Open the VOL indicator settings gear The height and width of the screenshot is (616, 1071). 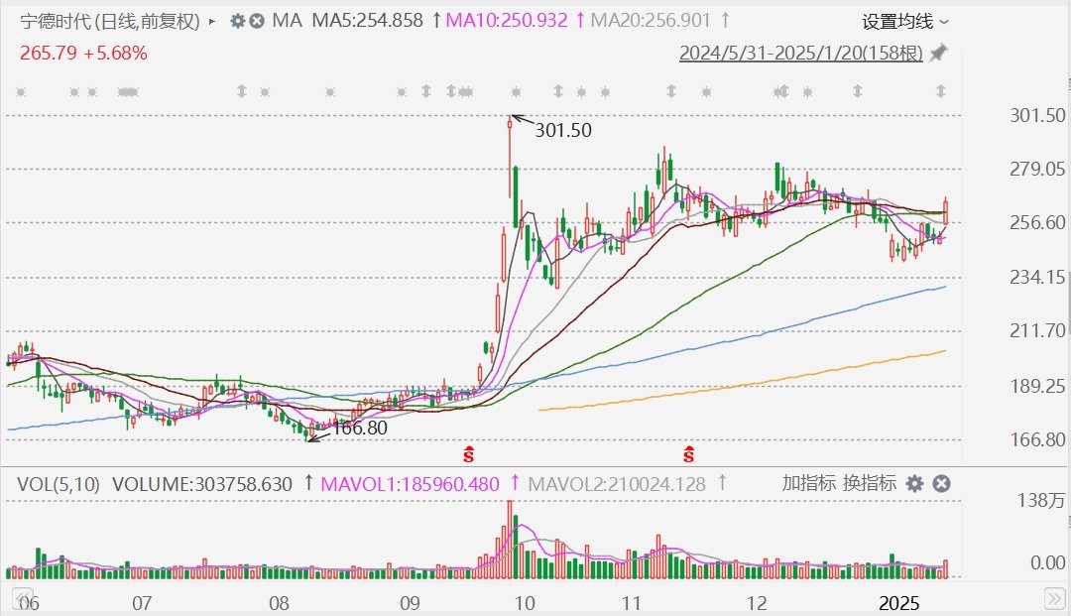914,484
